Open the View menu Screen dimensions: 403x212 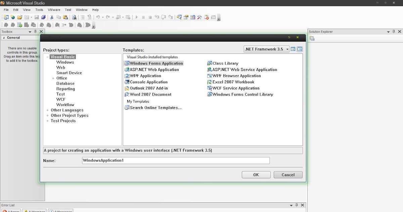tap(27, 10)
